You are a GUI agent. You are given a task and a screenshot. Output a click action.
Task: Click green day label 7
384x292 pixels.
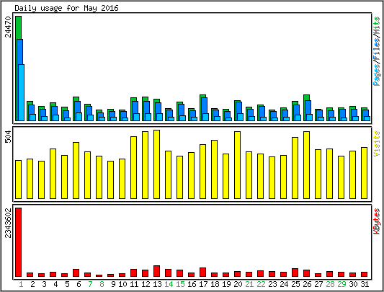(x=90, y=284)
